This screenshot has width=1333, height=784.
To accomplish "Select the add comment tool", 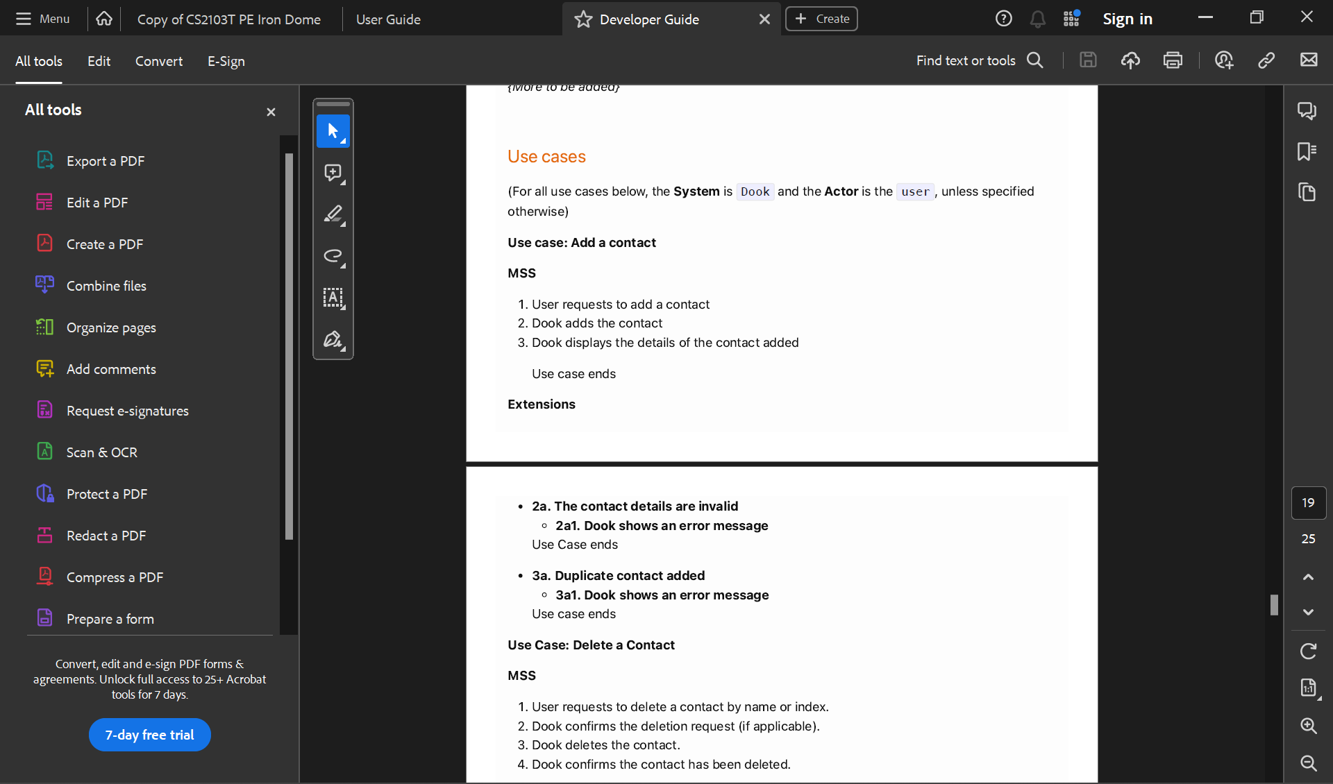I will click(333, 173).
